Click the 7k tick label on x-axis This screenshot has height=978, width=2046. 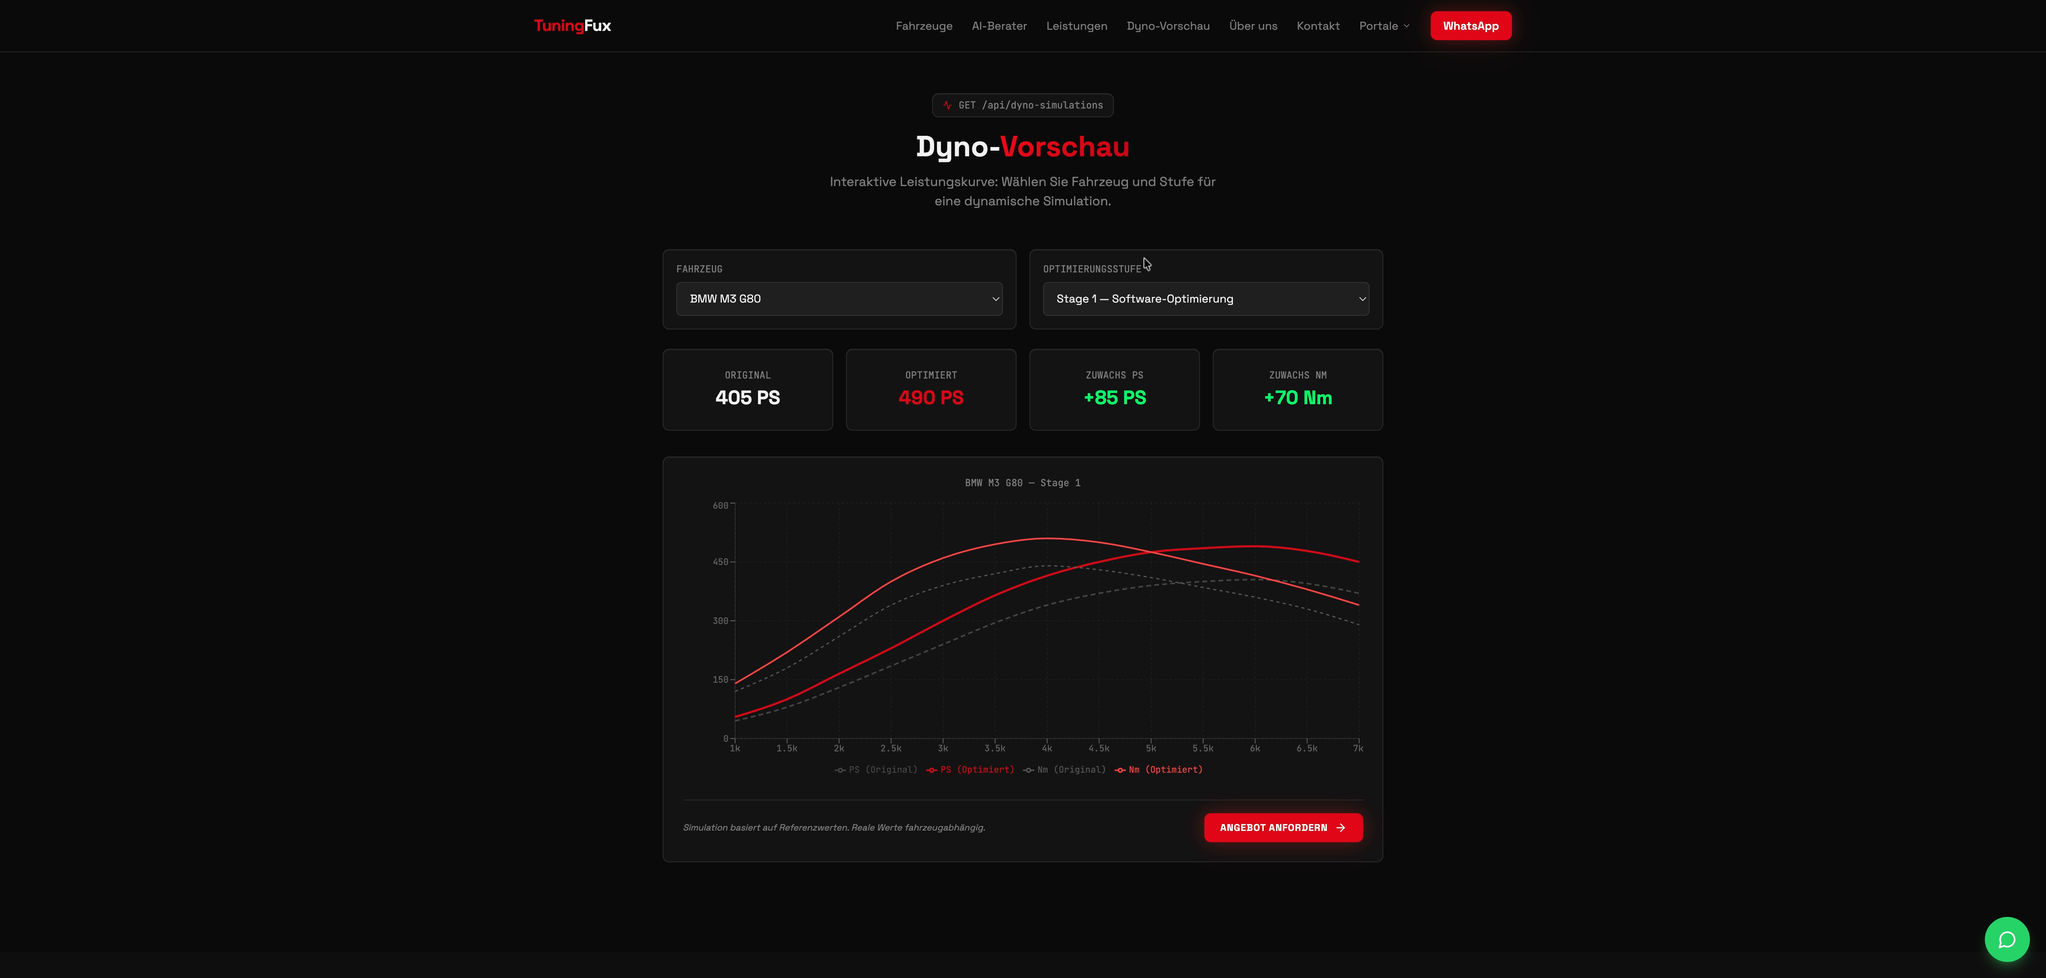[1358, 748]
